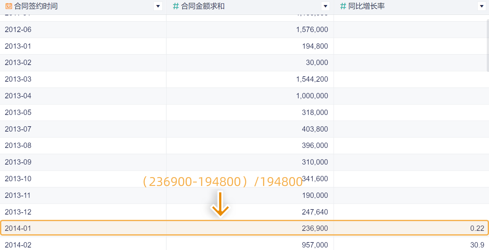Click amount value 190,000

coord(315,195)
